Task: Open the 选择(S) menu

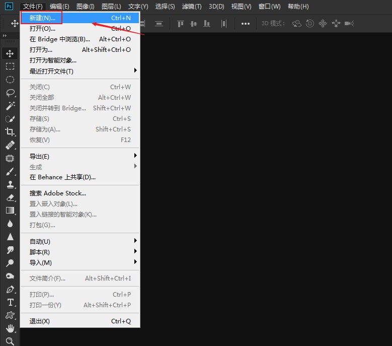Action: (165, 6)
